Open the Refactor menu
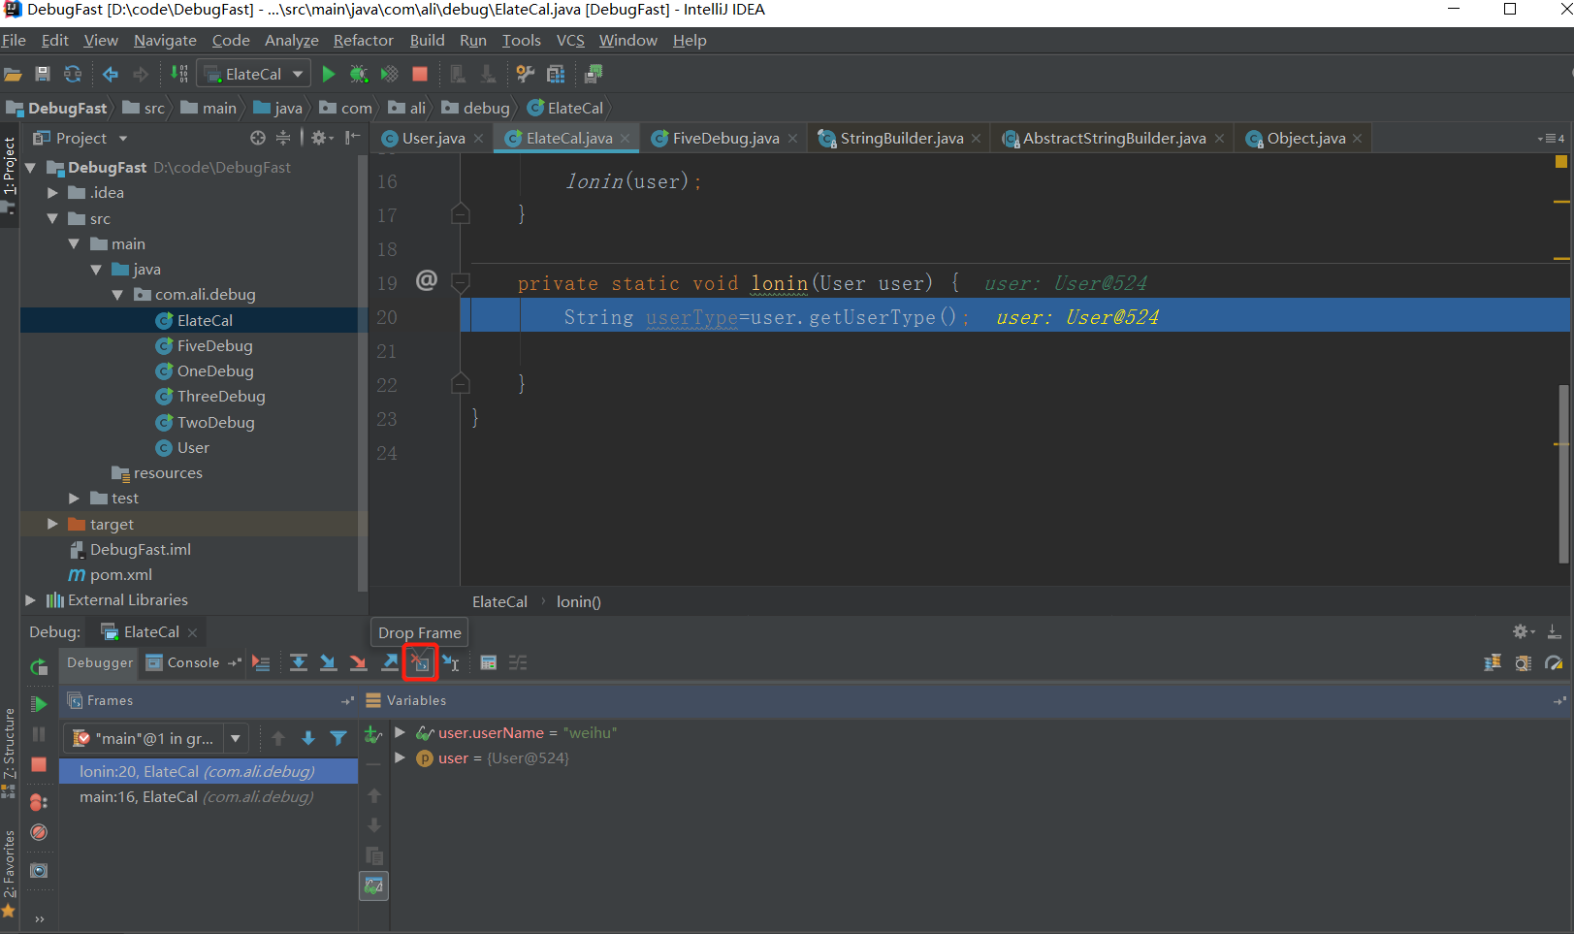Screen dimensions: 1574x934 click(363, 41)
